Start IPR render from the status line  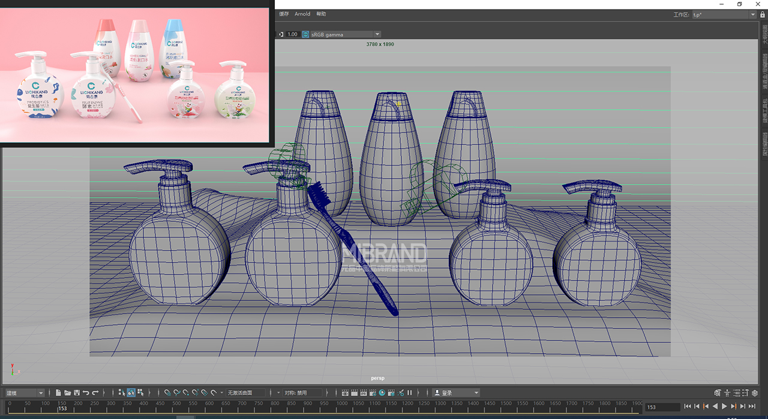coord(363,393)
